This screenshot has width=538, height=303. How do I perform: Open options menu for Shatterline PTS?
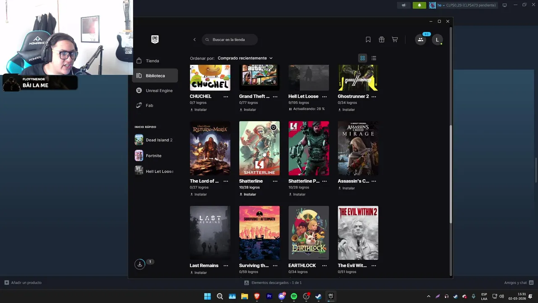click(324, 181)
